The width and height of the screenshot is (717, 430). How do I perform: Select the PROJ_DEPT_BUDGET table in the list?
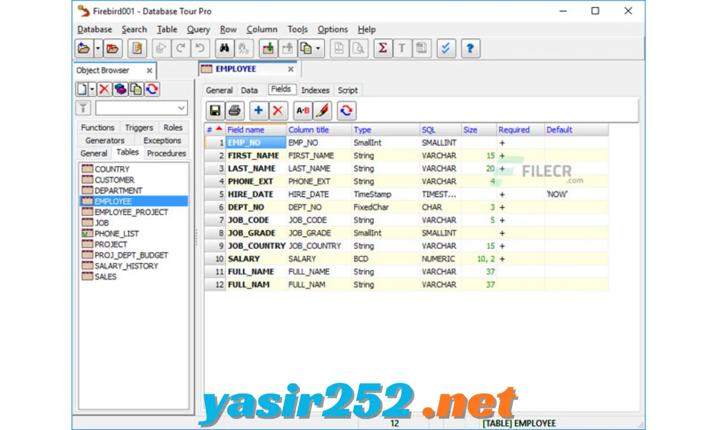click(131, 255)
